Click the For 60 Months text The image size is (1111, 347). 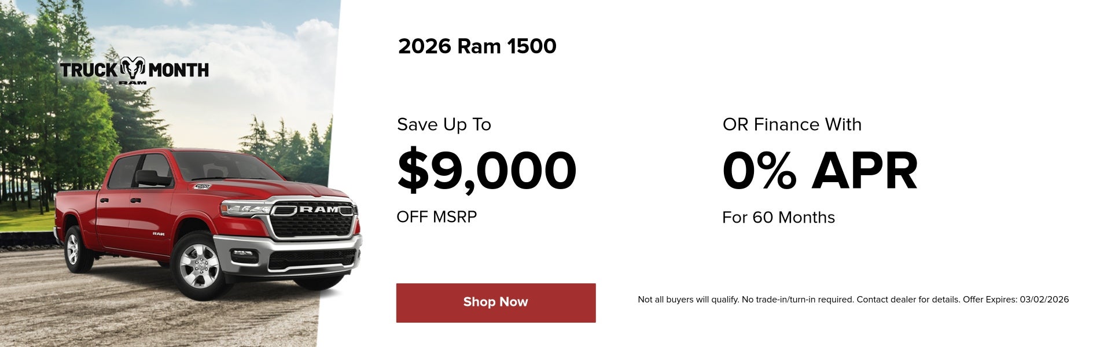coord(778,217)
